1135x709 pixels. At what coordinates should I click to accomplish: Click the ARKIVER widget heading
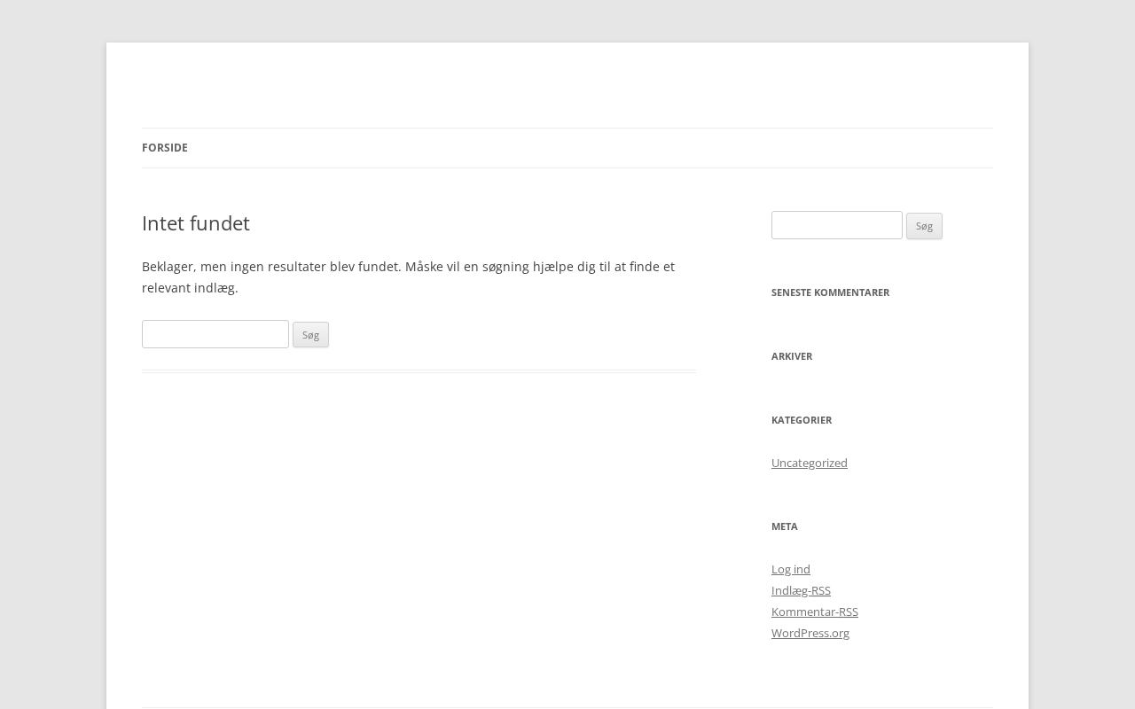click(791, 356)
